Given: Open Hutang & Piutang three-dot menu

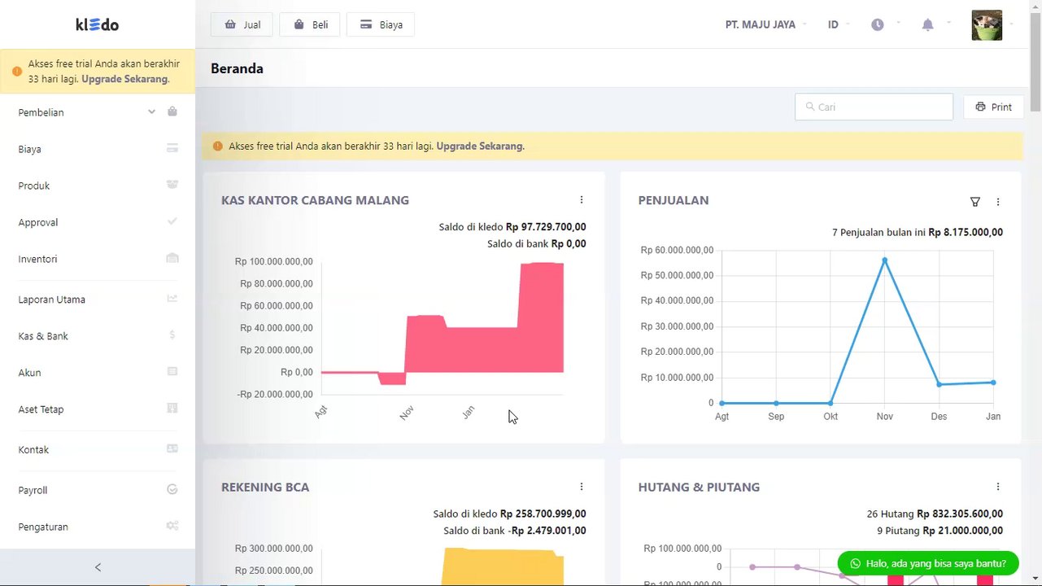Looking at the screenshot, I should click(x=998, y=487).
